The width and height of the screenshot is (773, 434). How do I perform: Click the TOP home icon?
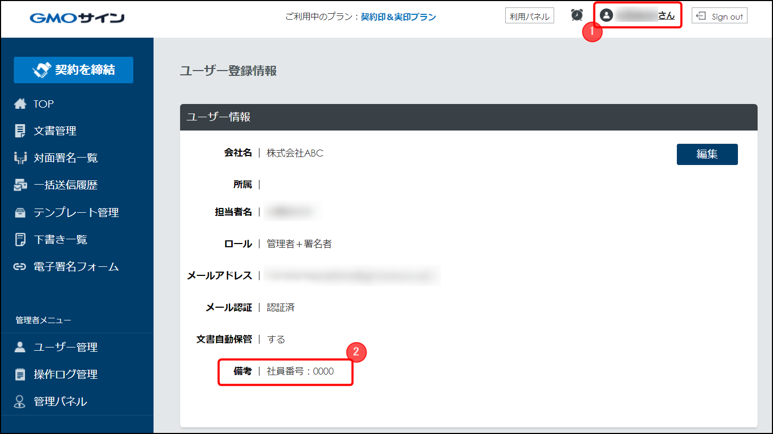(x=20, y=104)
